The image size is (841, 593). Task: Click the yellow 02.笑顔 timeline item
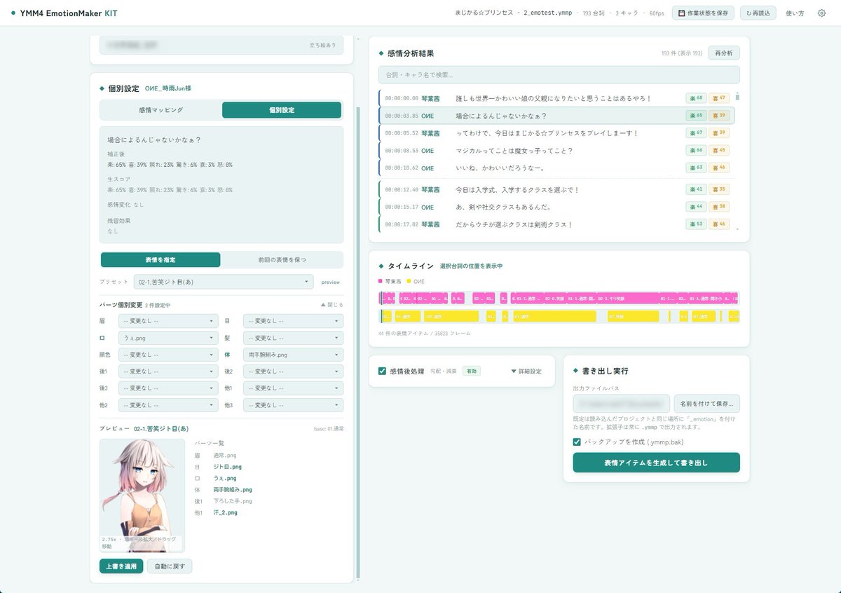[633, 316]
